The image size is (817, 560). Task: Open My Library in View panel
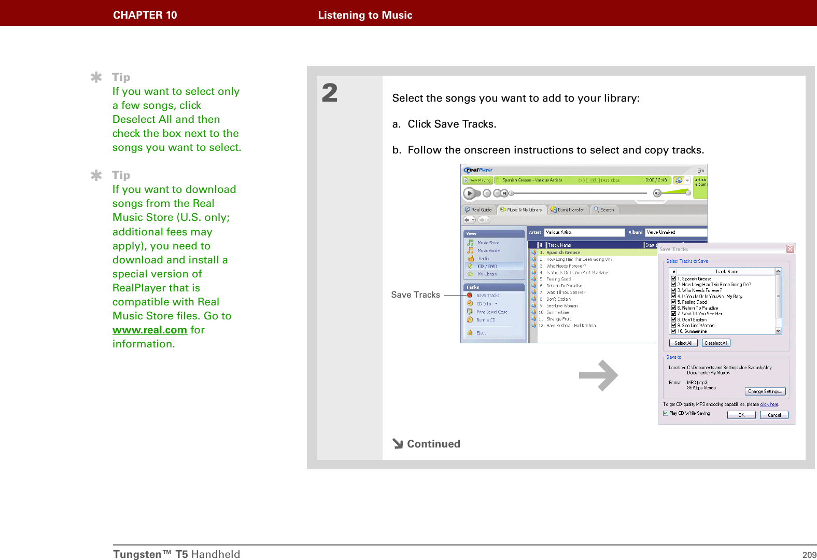coord(487,274)
